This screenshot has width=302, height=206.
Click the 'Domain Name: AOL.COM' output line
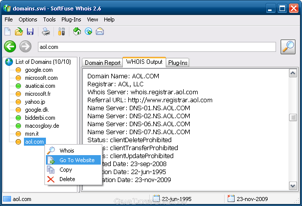coord(123,76)
